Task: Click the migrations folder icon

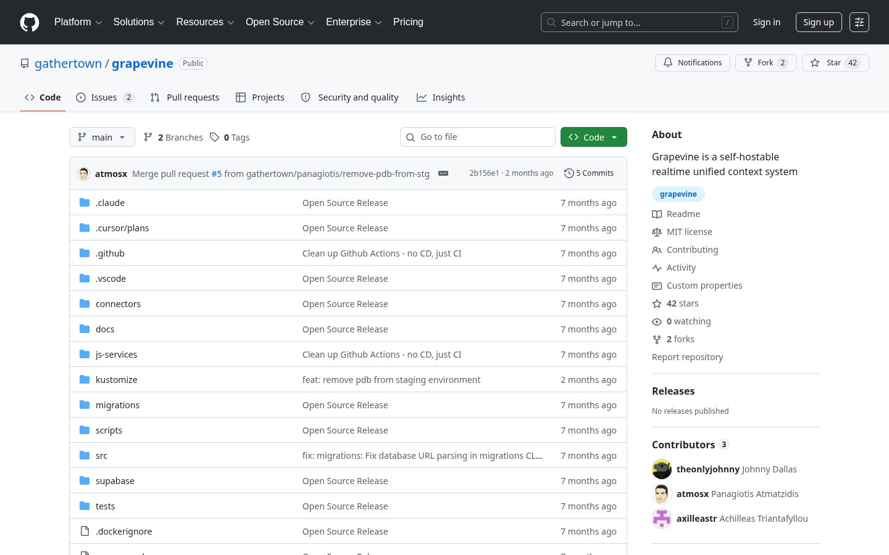Action: tap(85, 405)
